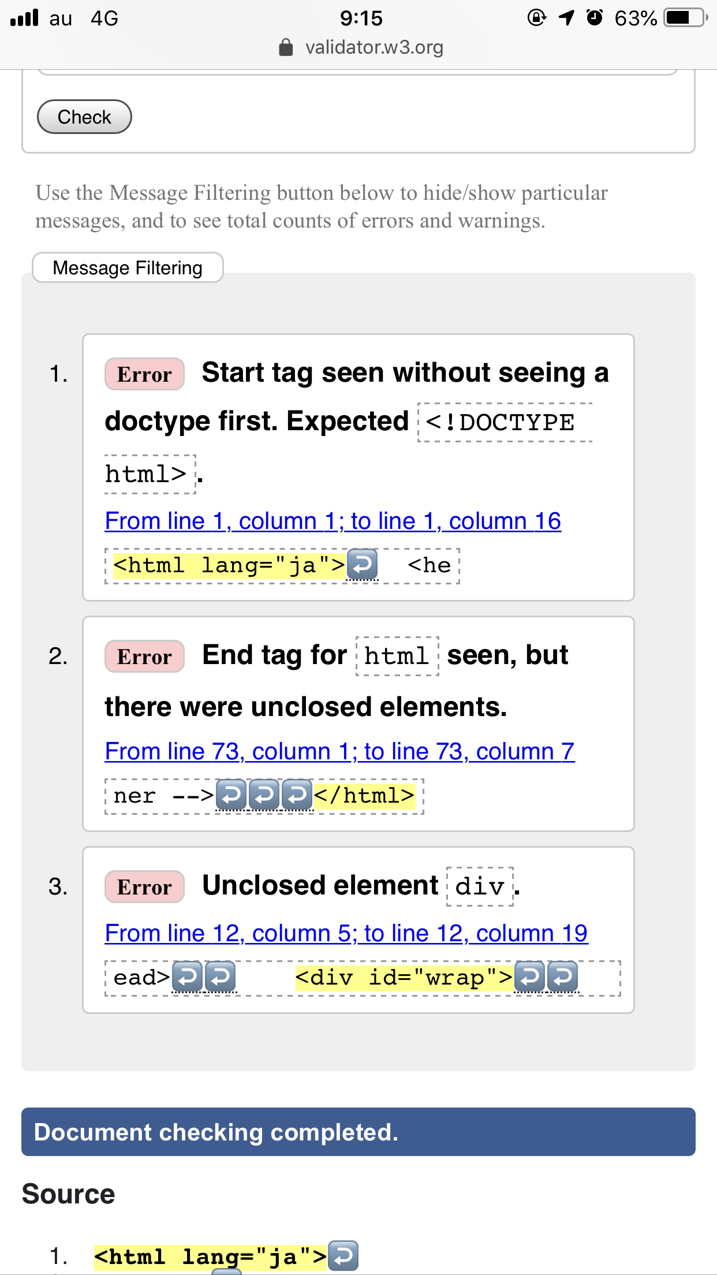Tap the cellular signal bars icon
Image resolution: width=717 pixels, height=1275 pixels.
point(24,18)
